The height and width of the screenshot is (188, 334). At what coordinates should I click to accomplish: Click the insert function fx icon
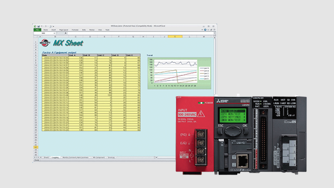[66, 33]
